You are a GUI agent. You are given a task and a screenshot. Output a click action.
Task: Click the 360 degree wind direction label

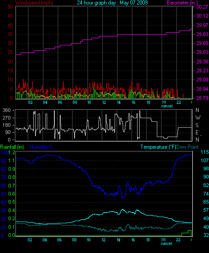tap(7, 111)
